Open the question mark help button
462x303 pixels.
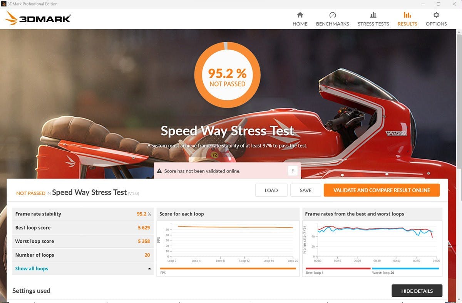point(293,171)
